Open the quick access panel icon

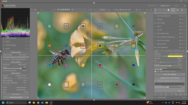coord(156,10)
